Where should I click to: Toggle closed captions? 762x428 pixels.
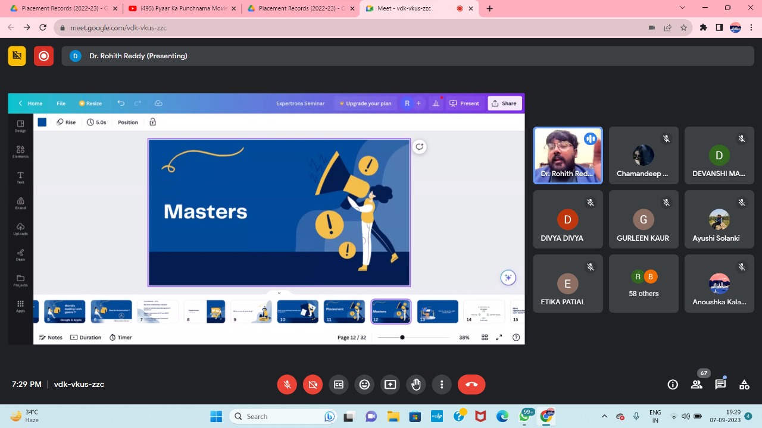point(339,385)
